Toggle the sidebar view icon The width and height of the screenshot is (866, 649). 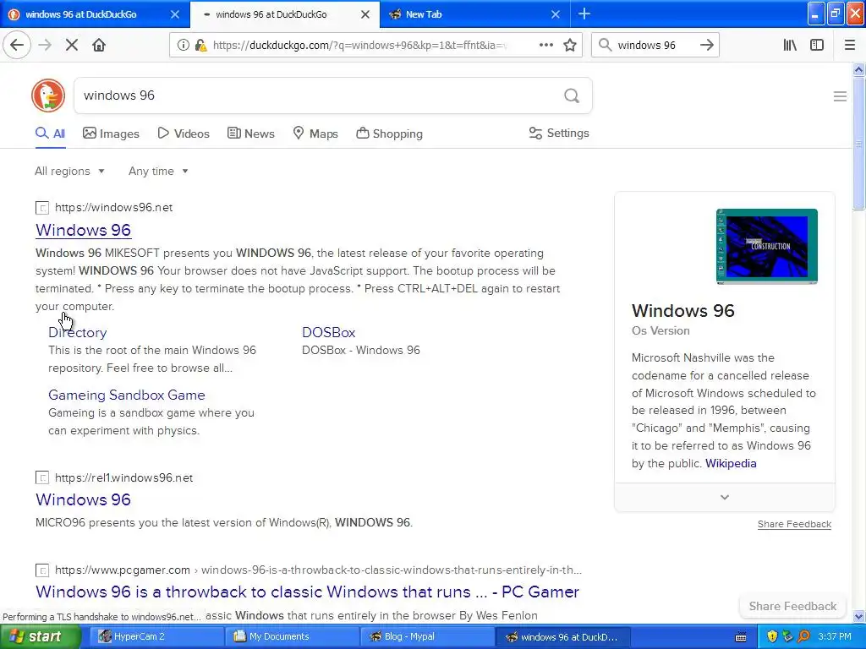click(817, 46)
